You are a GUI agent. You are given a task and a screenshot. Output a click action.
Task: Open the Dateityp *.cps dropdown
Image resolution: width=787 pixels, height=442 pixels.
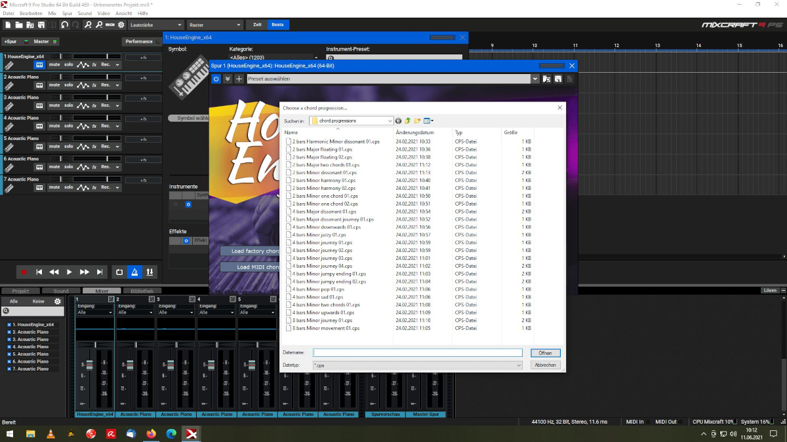(417, 365)
